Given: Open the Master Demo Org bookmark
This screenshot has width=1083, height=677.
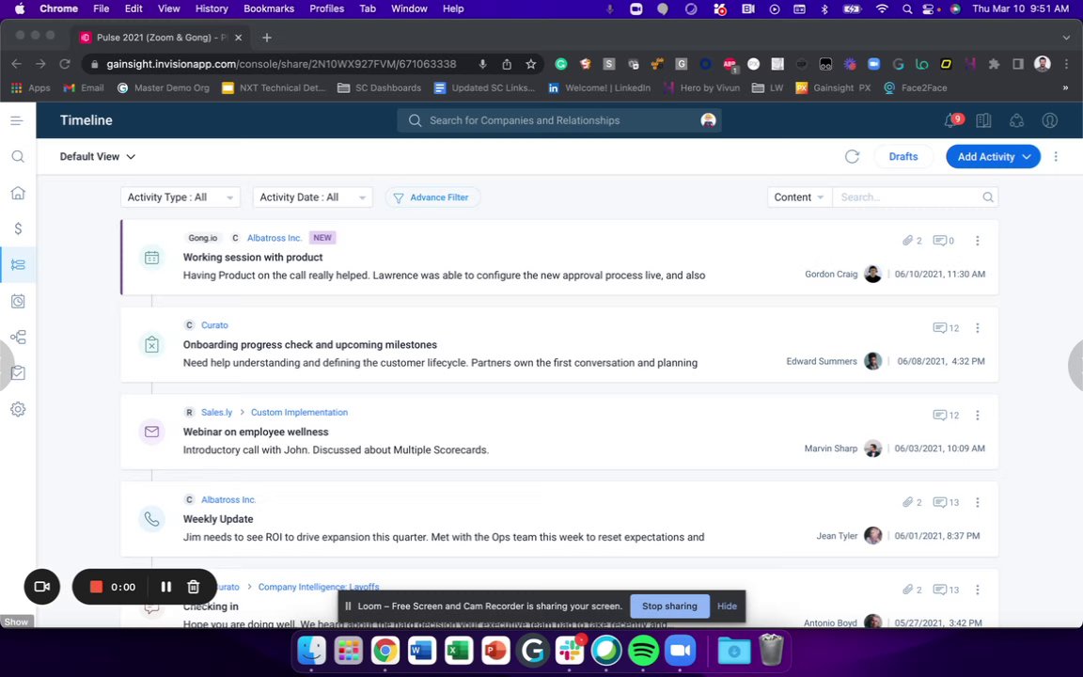Looking at the screenshot, I should click(164, 87).
